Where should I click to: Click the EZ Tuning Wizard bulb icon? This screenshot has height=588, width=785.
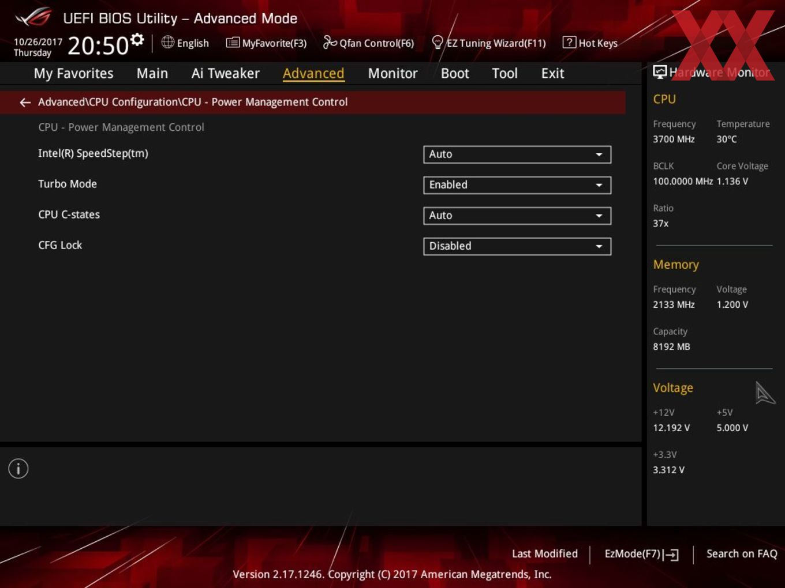point(438,42)
